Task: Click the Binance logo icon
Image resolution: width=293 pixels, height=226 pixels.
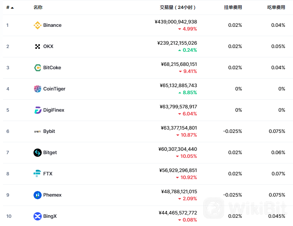Action: click(37, 25)
